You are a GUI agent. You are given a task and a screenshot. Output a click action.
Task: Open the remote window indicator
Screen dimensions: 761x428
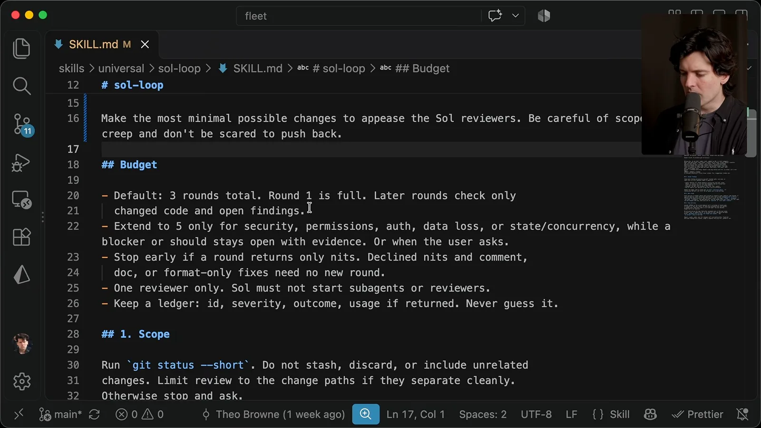[x=19, y=414]
